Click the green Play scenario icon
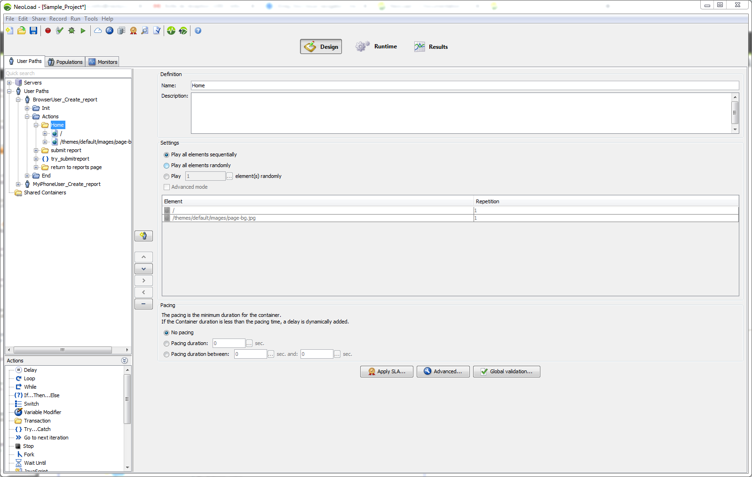The width and height of the screenshot is (752, 477). point(83,31)
